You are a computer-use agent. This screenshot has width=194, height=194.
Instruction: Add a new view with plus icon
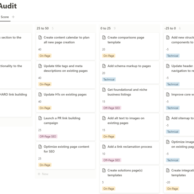pyautogui.click(x=13, y=17)
